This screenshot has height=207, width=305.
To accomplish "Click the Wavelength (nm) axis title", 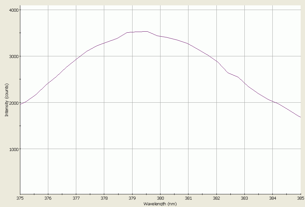I will tap(161, 203).
